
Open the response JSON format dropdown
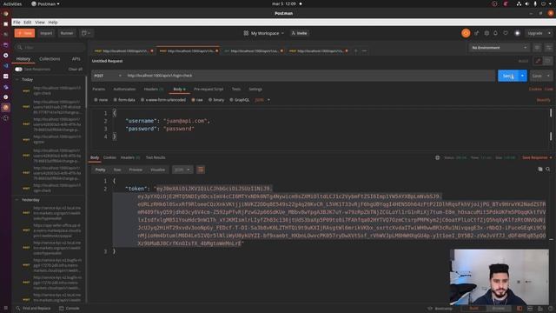pos(182,170)
